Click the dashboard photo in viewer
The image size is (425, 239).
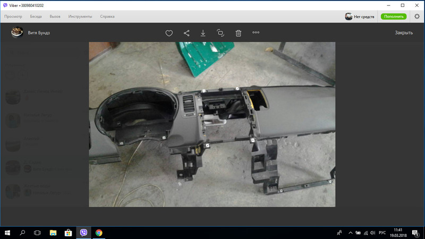(212, 124)
